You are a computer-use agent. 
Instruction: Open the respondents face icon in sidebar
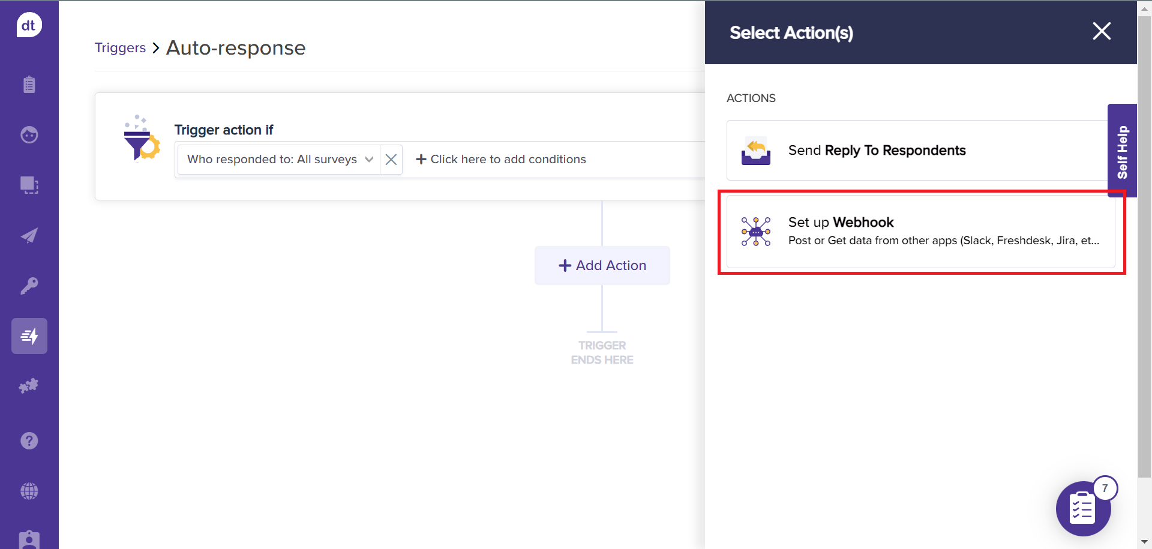click(x=29, y=135)
